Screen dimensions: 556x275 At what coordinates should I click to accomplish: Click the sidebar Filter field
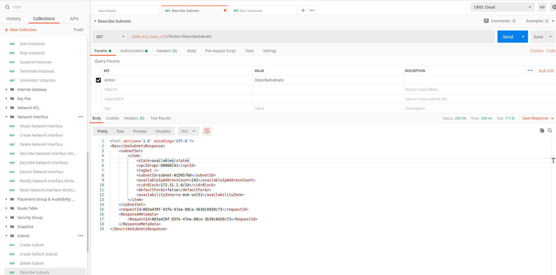(x=44, y=7)
